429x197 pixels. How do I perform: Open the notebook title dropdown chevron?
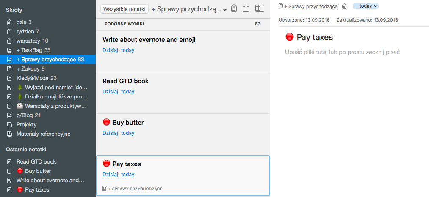[225, 10]
